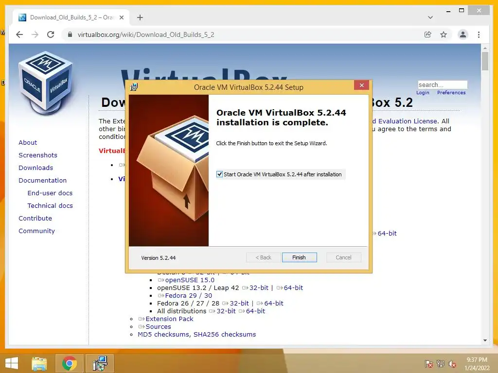This screenshot has width=498, height=373.
Task: Click the Sources link
Action: 158,327
